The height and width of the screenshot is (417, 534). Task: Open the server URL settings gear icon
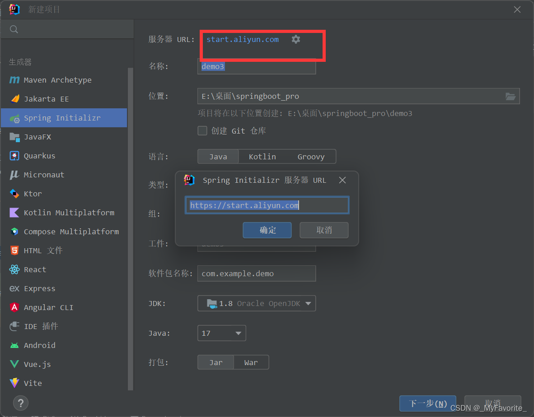pos(295,39)
